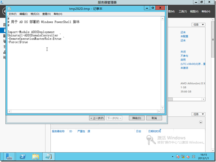Switch to Notepad on the taskbar
This screenshot has width=216, height=162.
(x=49, y=157)
